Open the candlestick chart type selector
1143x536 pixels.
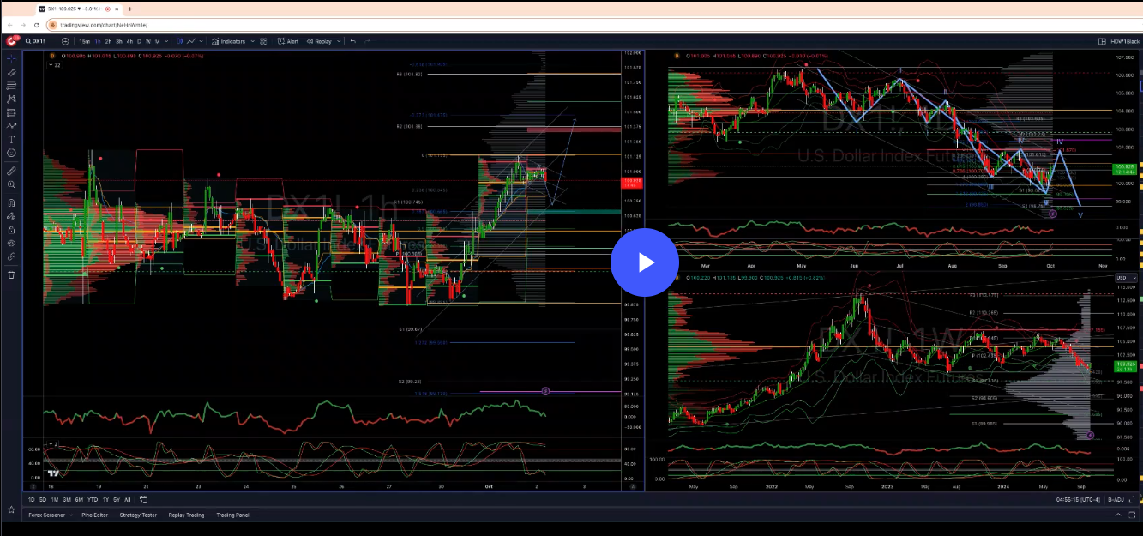pos(180,41)
